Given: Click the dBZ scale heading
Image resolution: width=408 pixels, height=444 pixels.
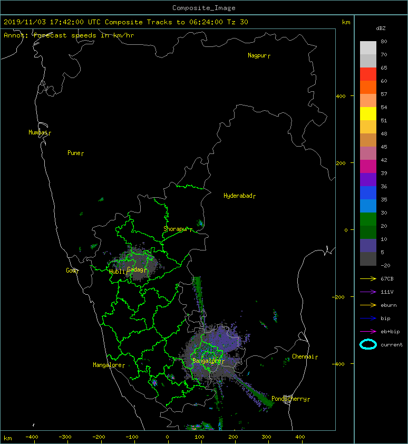Looking at the screenshot, I should tap(381, 28).
